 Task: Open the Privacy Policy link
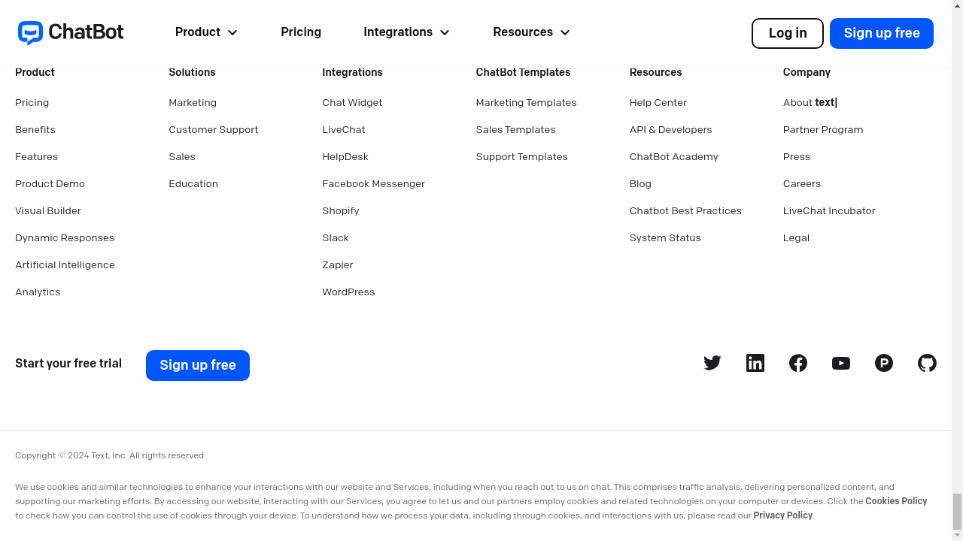pos(782,515)
